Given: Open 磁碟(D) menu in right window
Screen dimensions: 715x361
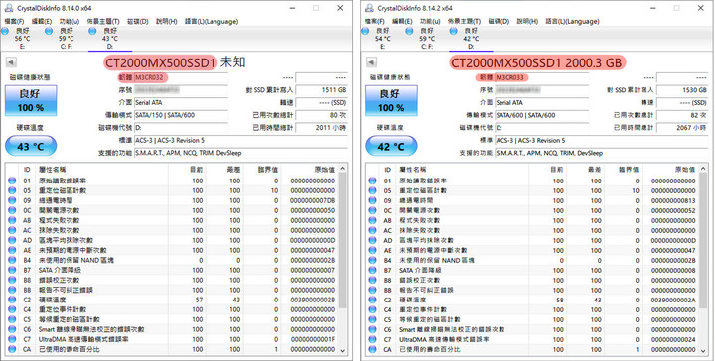Looking at the screenshot, I should pyautogui.click(x=499, y=22).
